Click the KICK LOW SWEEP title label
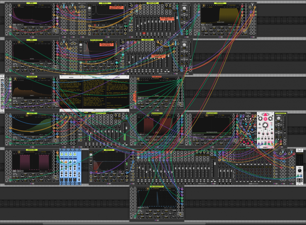Screen dimensions: 306x225 (x=96, y=40)
